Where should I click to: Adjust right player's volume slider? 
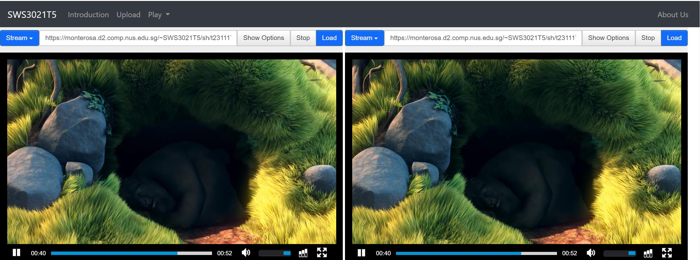pos(620,253)
